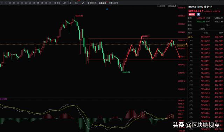
Task: Click the red heart favorite button
Action: [x=192, y=14]
